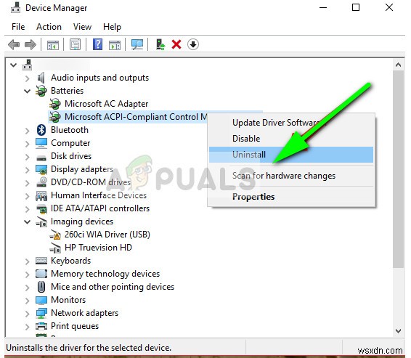411x358 pixels.
Task: Click the Disable down-arrow toolbar icon
Action: pyautogui.click(x=193, y=44)
